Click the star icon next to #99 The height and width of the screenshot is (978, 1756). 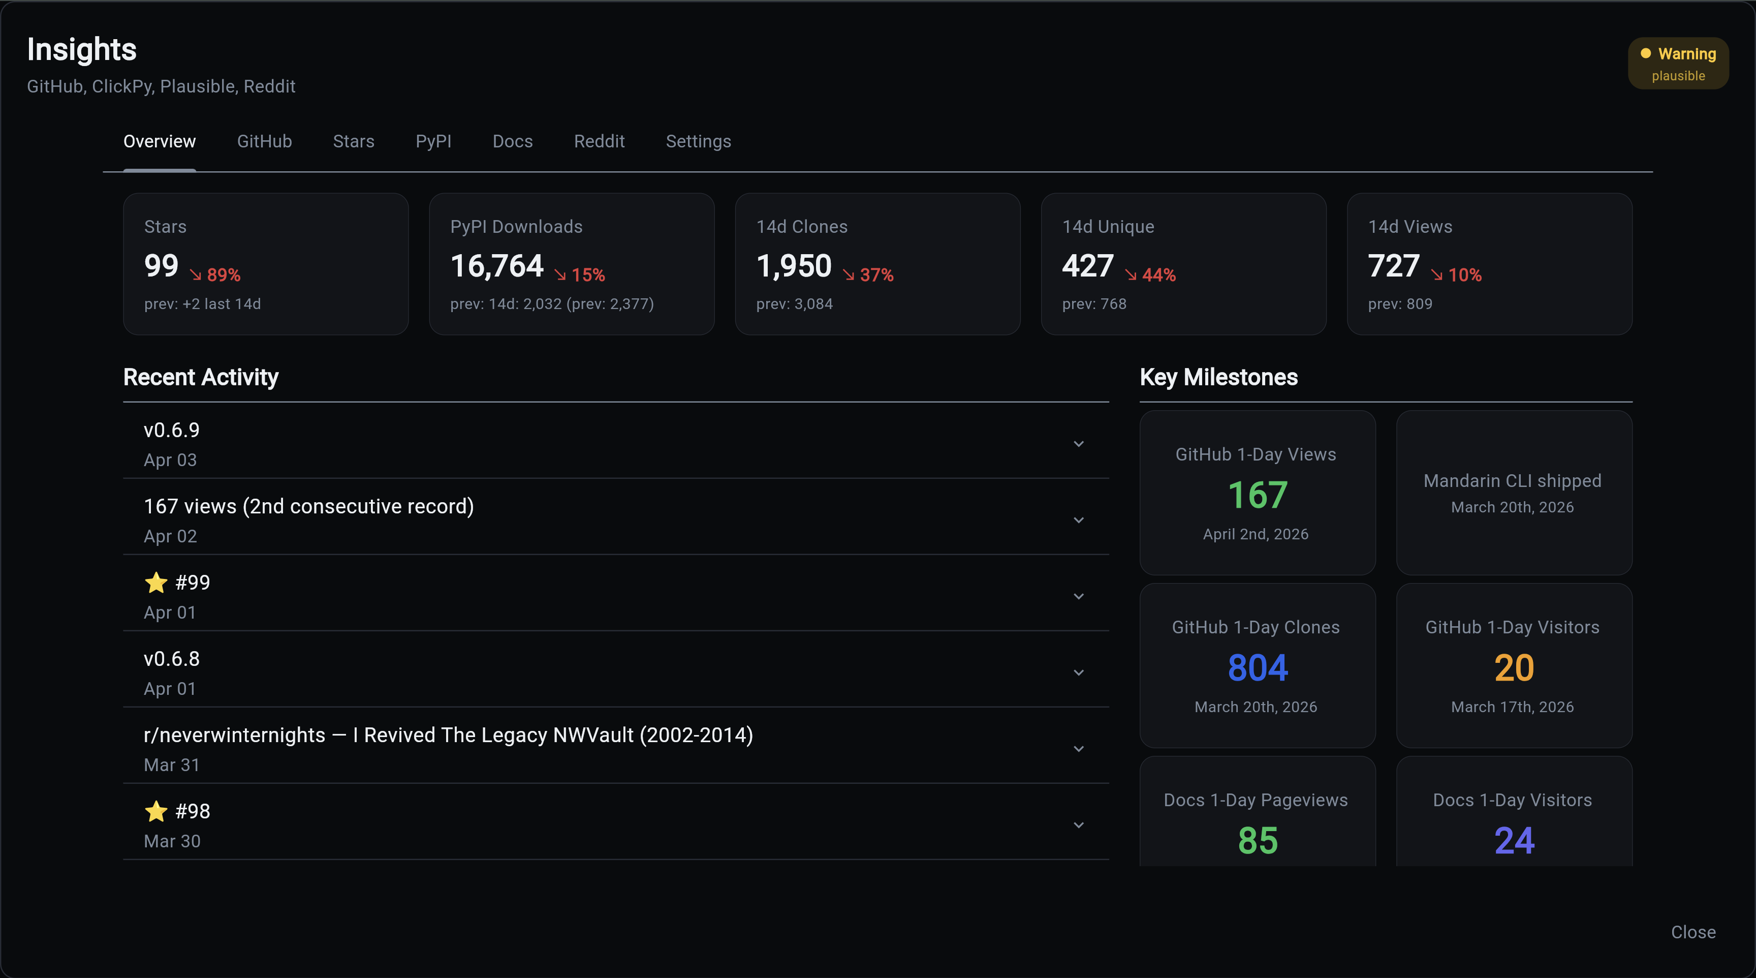pyautogui.click(x=156, y=583)
